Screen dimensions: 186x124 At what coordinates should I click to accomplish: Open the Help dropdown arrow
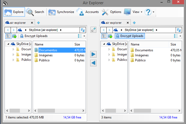tap(154, 12)
